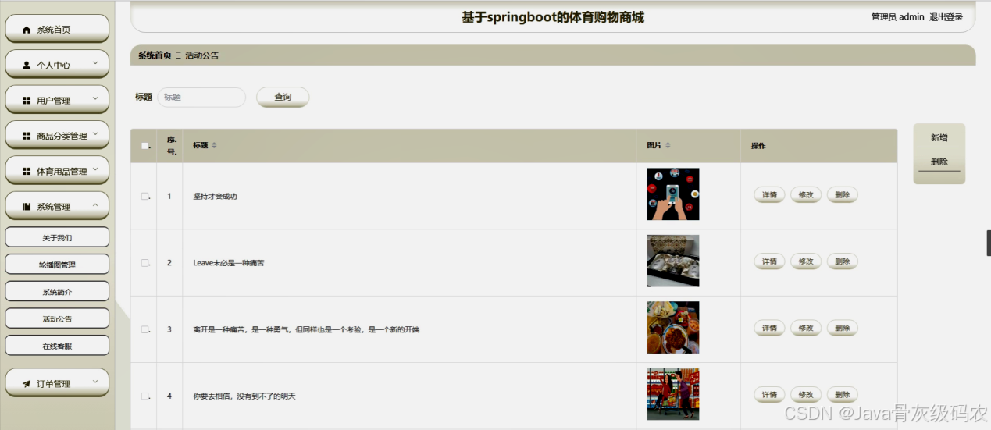The image size is (991, 430).
Task: Open the thumbnail image in row 1
Action: [673, 194]
